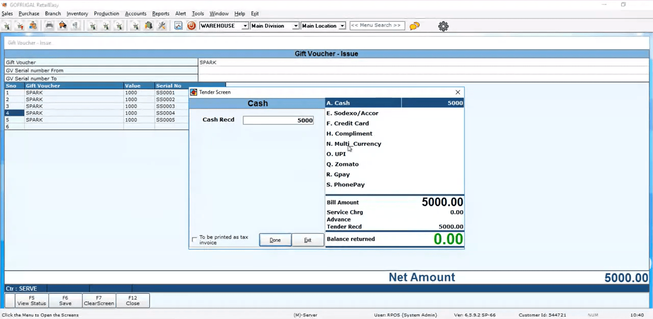This screenshot has height=319, width=653.
Task: Expand the Main Division dropdown
Action: (296, 26)
